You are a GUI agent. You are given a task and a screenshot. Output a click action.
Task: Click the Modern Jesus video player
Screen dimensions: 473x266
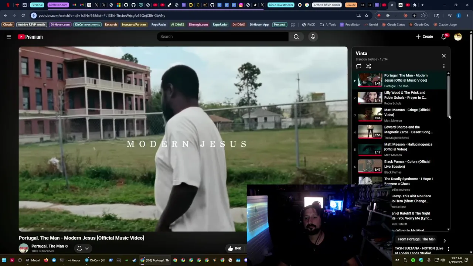[x=183, y=139]
